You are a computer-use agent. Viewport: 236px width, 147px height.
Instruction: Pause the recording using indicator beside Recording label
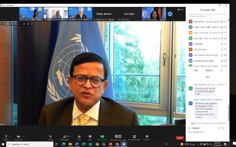click(24, 24)
